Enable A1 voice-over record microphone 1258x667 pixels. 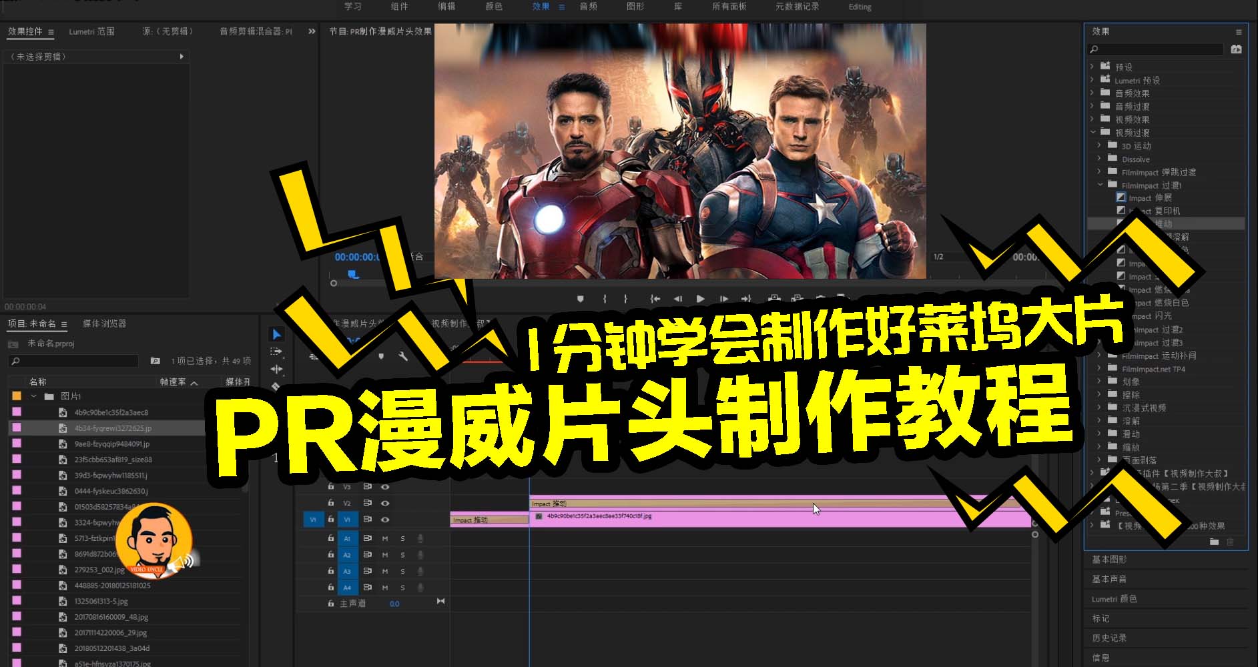[420, 538]
